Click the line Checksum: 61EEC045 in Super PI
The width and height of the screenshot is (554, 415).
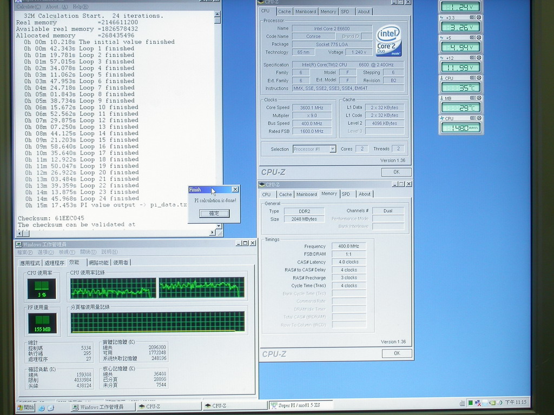click(51, 218)
